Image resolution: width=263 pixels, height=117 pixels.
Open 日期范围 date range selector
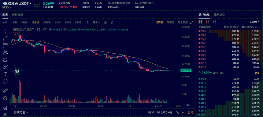21,112
